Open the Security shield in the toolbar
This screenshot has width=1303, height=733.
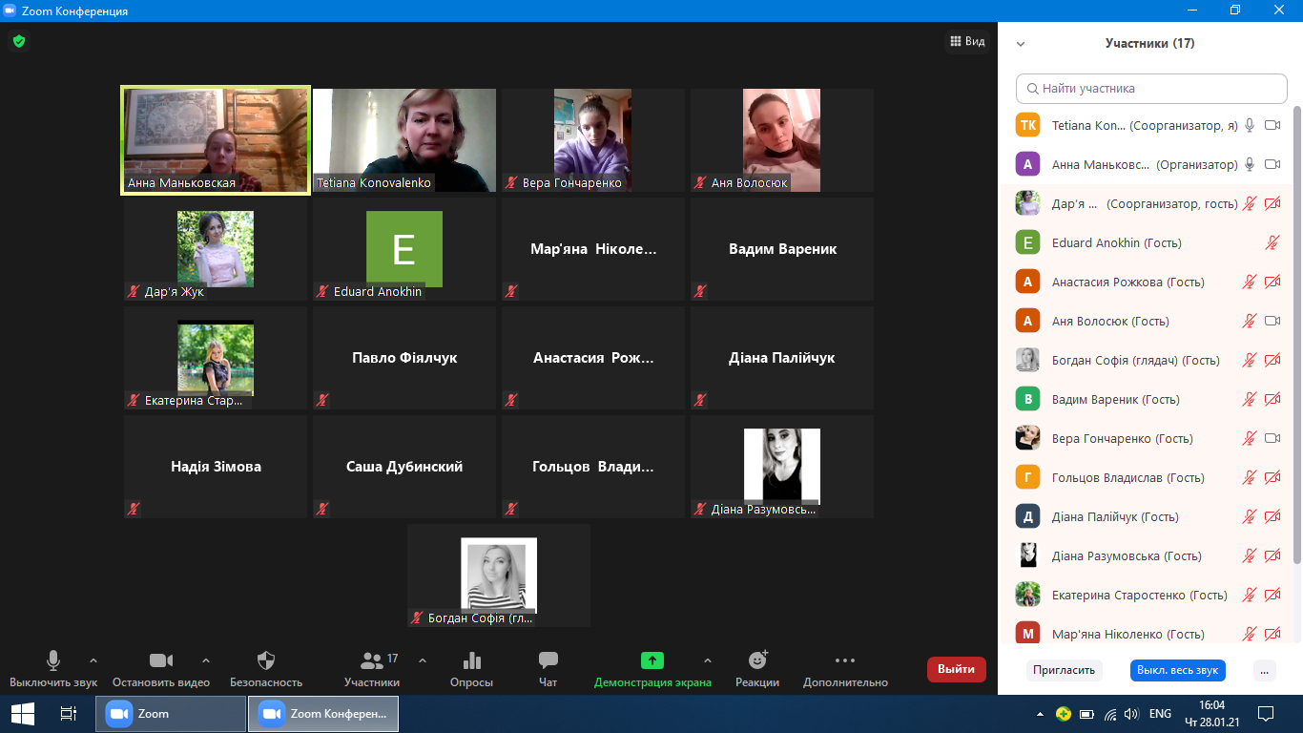click(x=266, y=660)
